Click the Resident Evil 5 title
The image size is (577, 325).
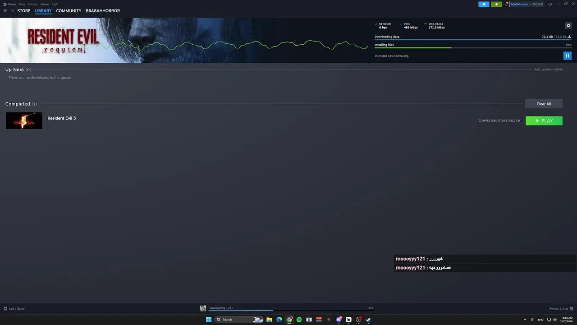[62, 118]
